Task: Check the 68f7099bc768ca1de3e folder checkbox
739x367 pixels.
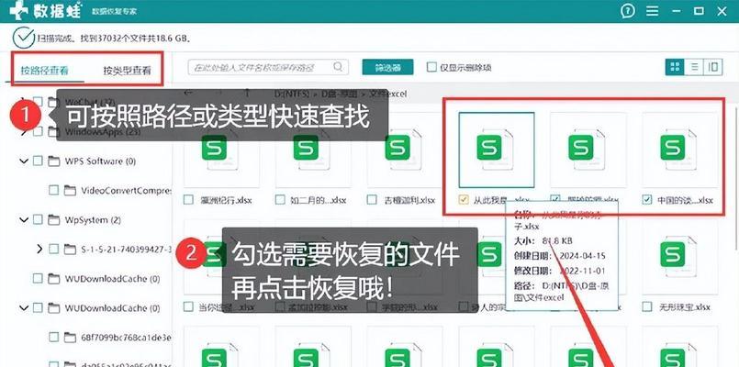Action: coord(54,338)
